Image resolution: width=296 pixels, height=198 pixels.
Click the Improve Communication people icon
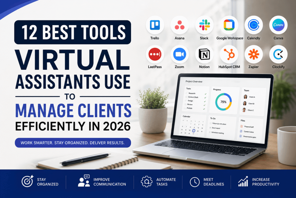coord(84,181)
